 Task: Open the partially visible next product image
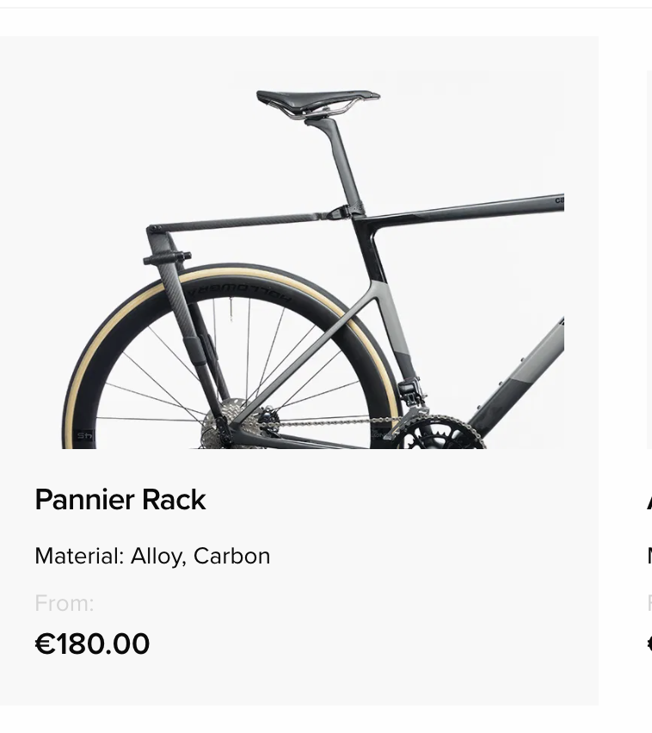tap(649, 260)
